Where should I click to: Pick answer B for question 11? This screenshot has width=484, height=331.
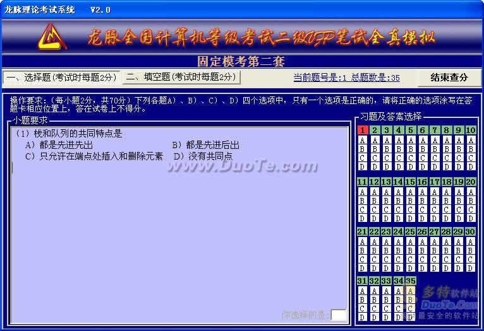pyautogui.click(x=363, y=200)
